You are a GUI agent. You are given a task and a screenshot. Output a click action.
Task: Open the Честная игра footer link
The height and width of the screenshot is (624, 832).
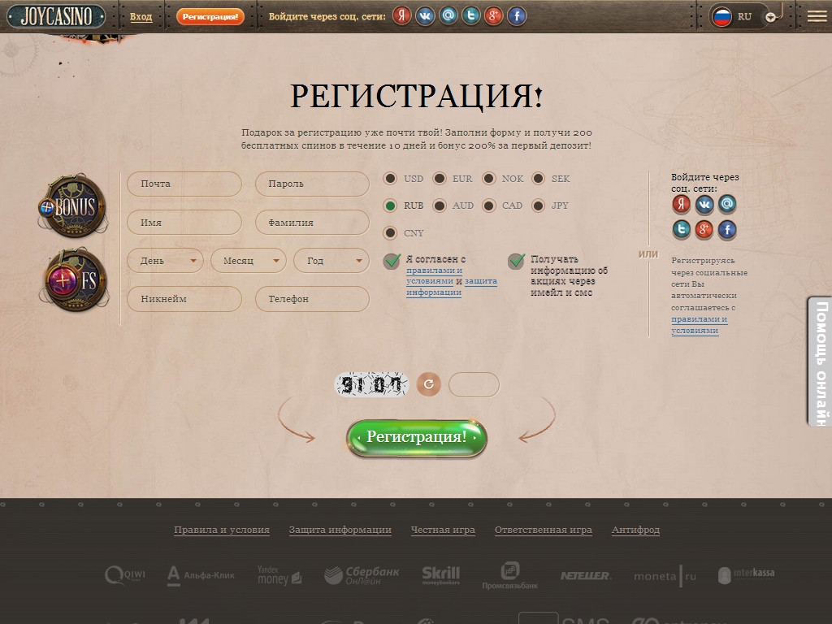[x=443, y=530]
